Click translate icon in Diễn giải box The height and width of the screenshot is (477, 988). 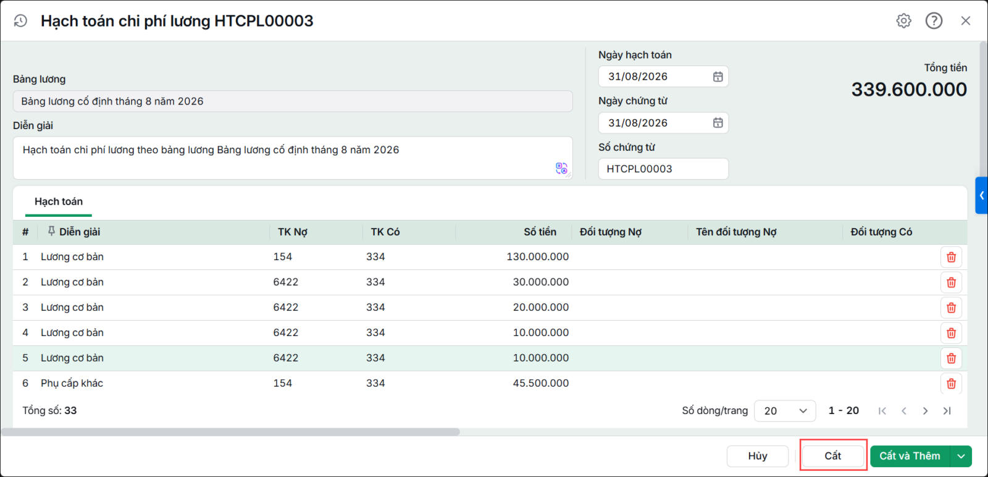561,168
